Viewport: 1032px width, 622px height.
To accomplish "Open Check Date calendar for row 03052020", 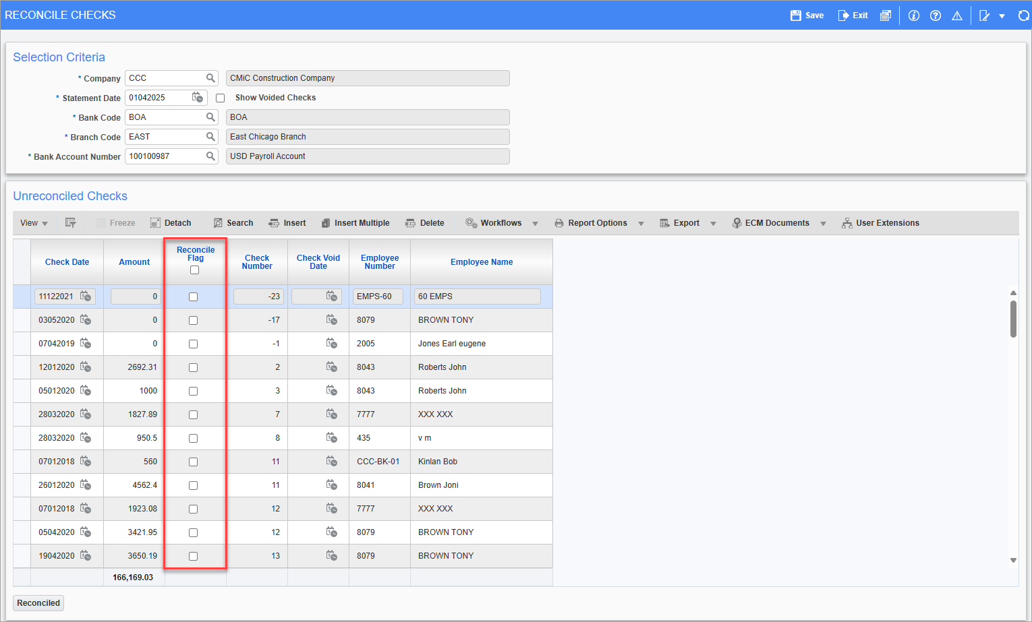I will [x=86, y=320].
